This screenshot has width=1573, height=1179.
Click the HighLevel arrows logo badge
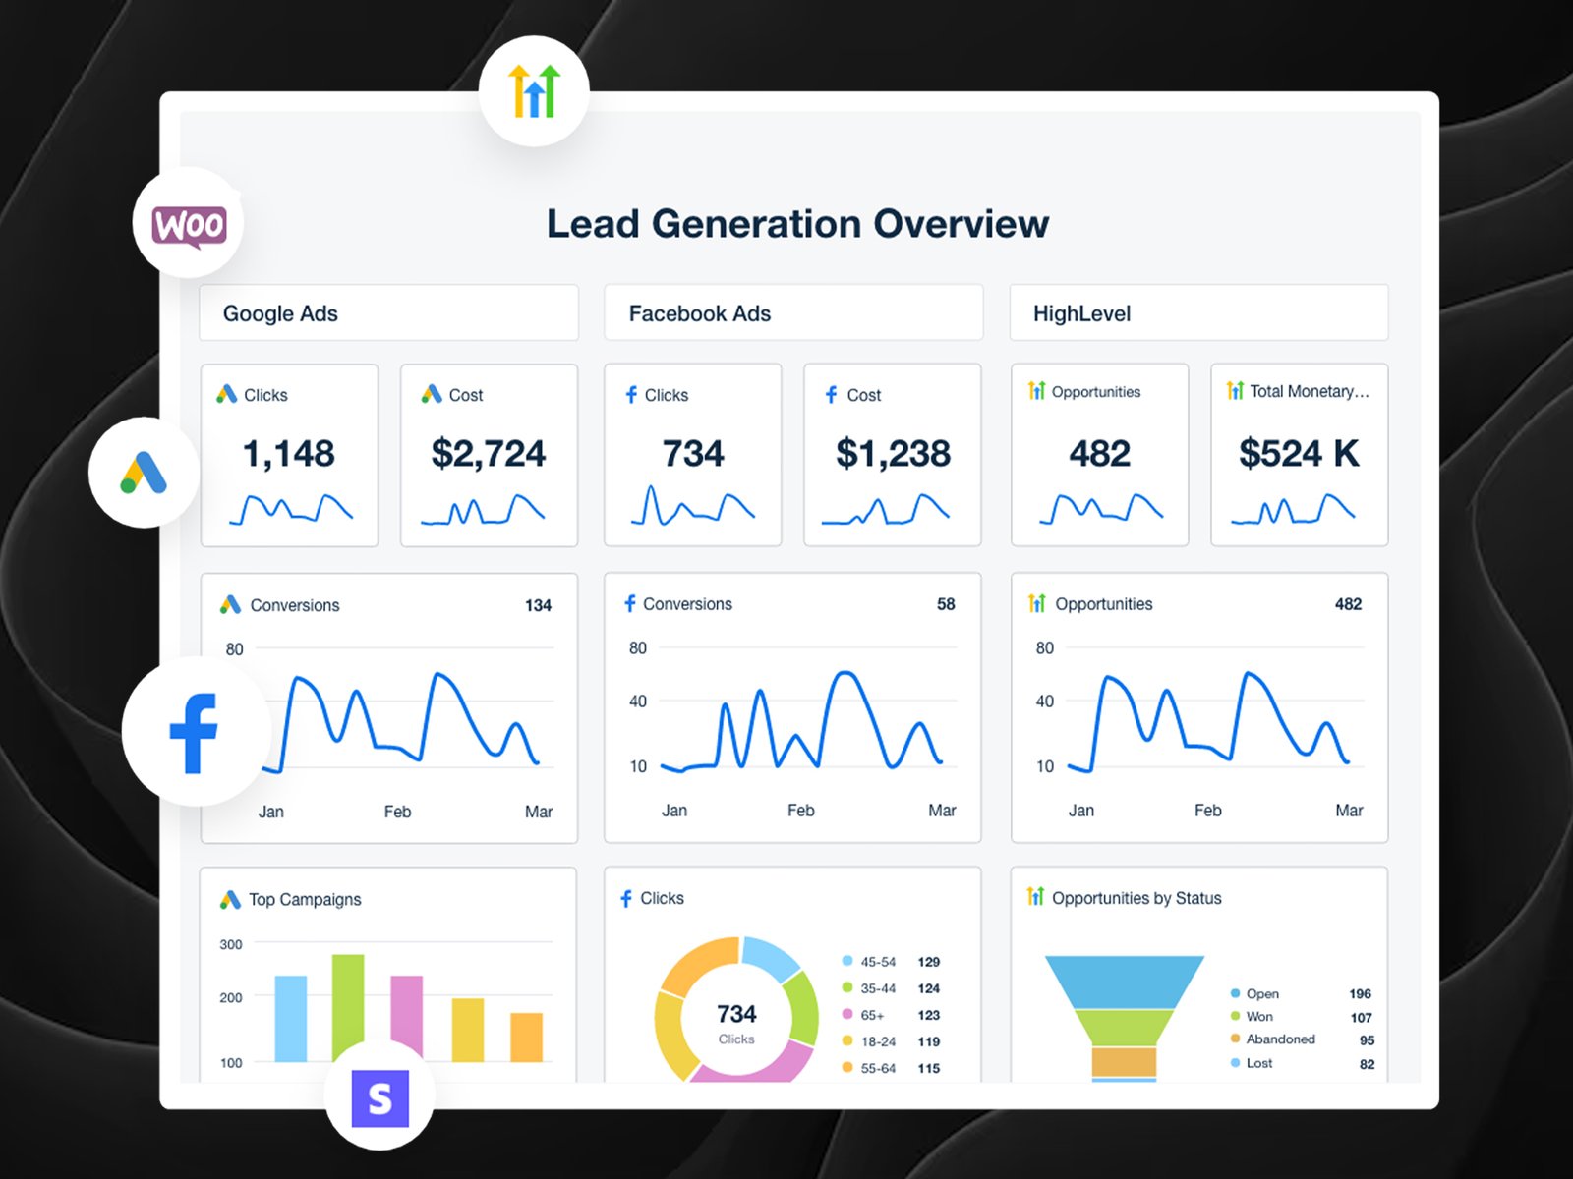click(534, 91)
